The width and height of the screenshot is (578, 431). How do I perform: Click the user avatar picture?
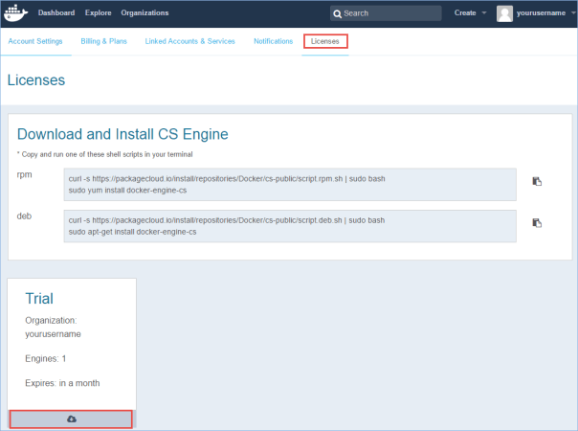point(504,13)
